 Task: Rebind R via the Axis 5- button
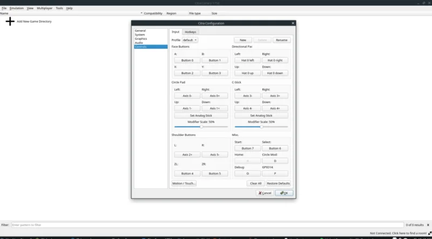click(214, 155)
